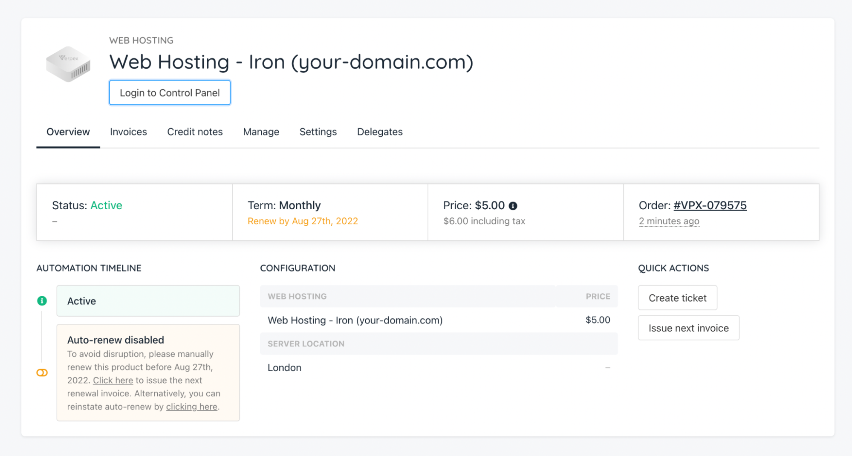This screenshot has width=852, height=456.
Task: Select the Delegates tab
Action: 380,132
